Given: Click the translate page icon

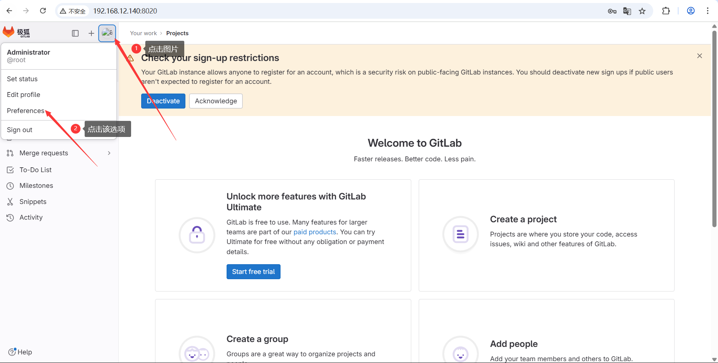Looking at the screenshot, I should point(627,11).
